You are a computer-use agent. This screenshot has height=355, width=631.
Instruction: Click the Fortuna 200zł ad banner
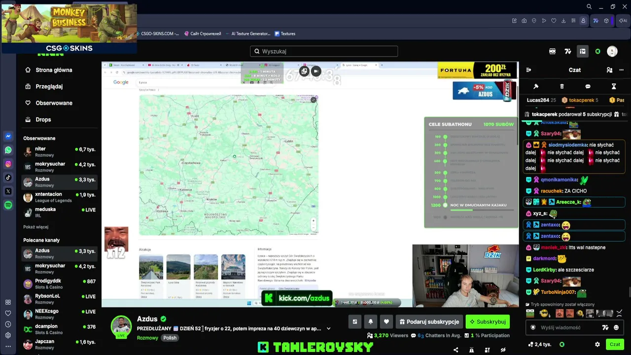(x=477, y=70)
